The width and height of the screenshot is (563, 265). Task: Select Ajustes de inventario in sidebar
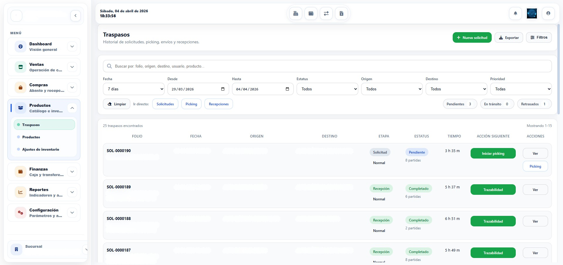pyautogui.click(x=40, y=149)
